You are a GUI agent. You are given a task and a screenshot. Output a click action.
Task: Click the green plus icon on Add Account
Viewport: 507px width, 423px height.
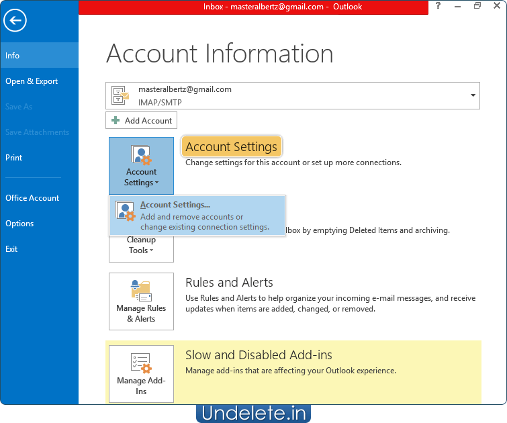click(116, 120)
